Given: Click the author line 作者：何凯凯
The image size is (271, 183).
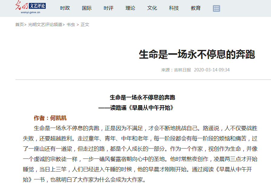Looking at the screenshot, I should pyautogui.click(x=50, y=118).
